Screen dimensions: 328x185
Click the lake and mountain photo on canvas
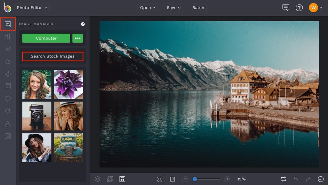(209, 94)
